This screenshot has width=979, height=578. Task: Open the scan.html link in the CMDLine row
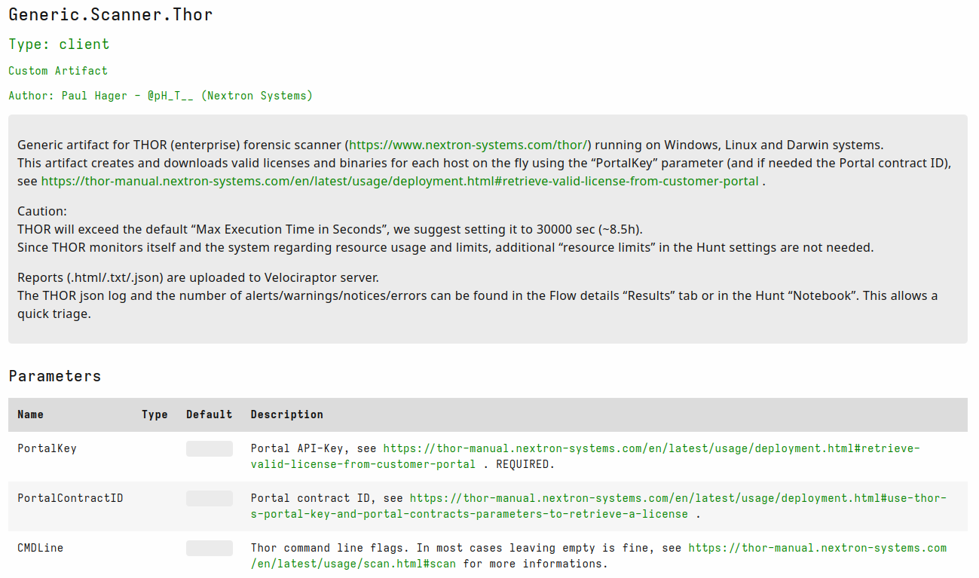coord(817,548)
